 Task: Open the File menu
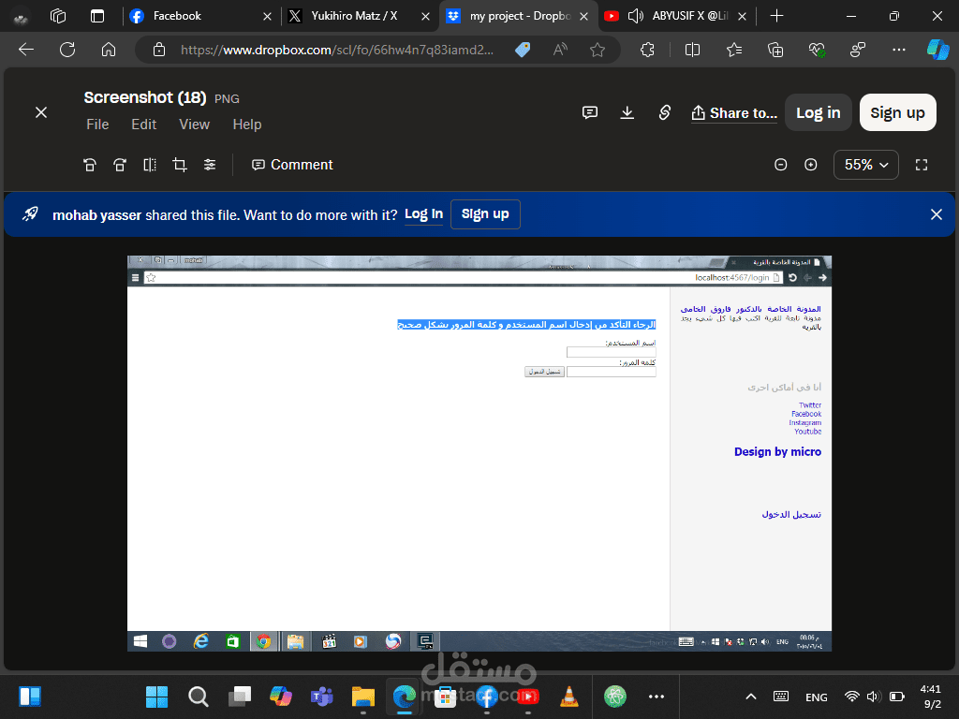click(x=97, y=125)
